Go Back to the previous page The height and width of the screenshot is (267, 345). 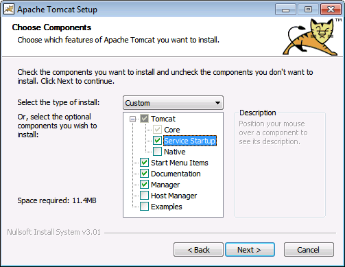pyautogui.click(x=198, y=250)
